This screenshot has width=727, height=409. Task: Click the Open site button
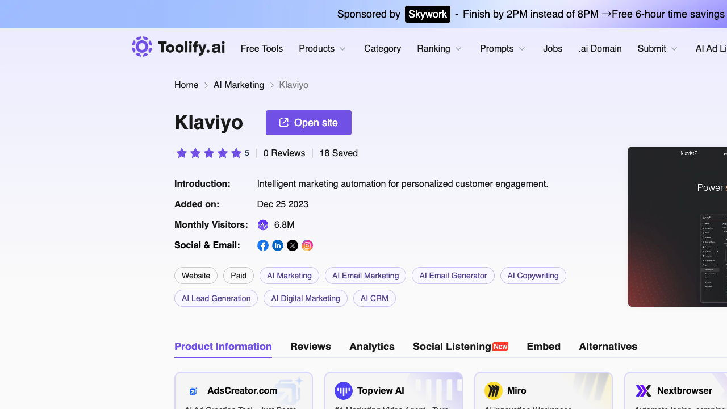(308, 123)
